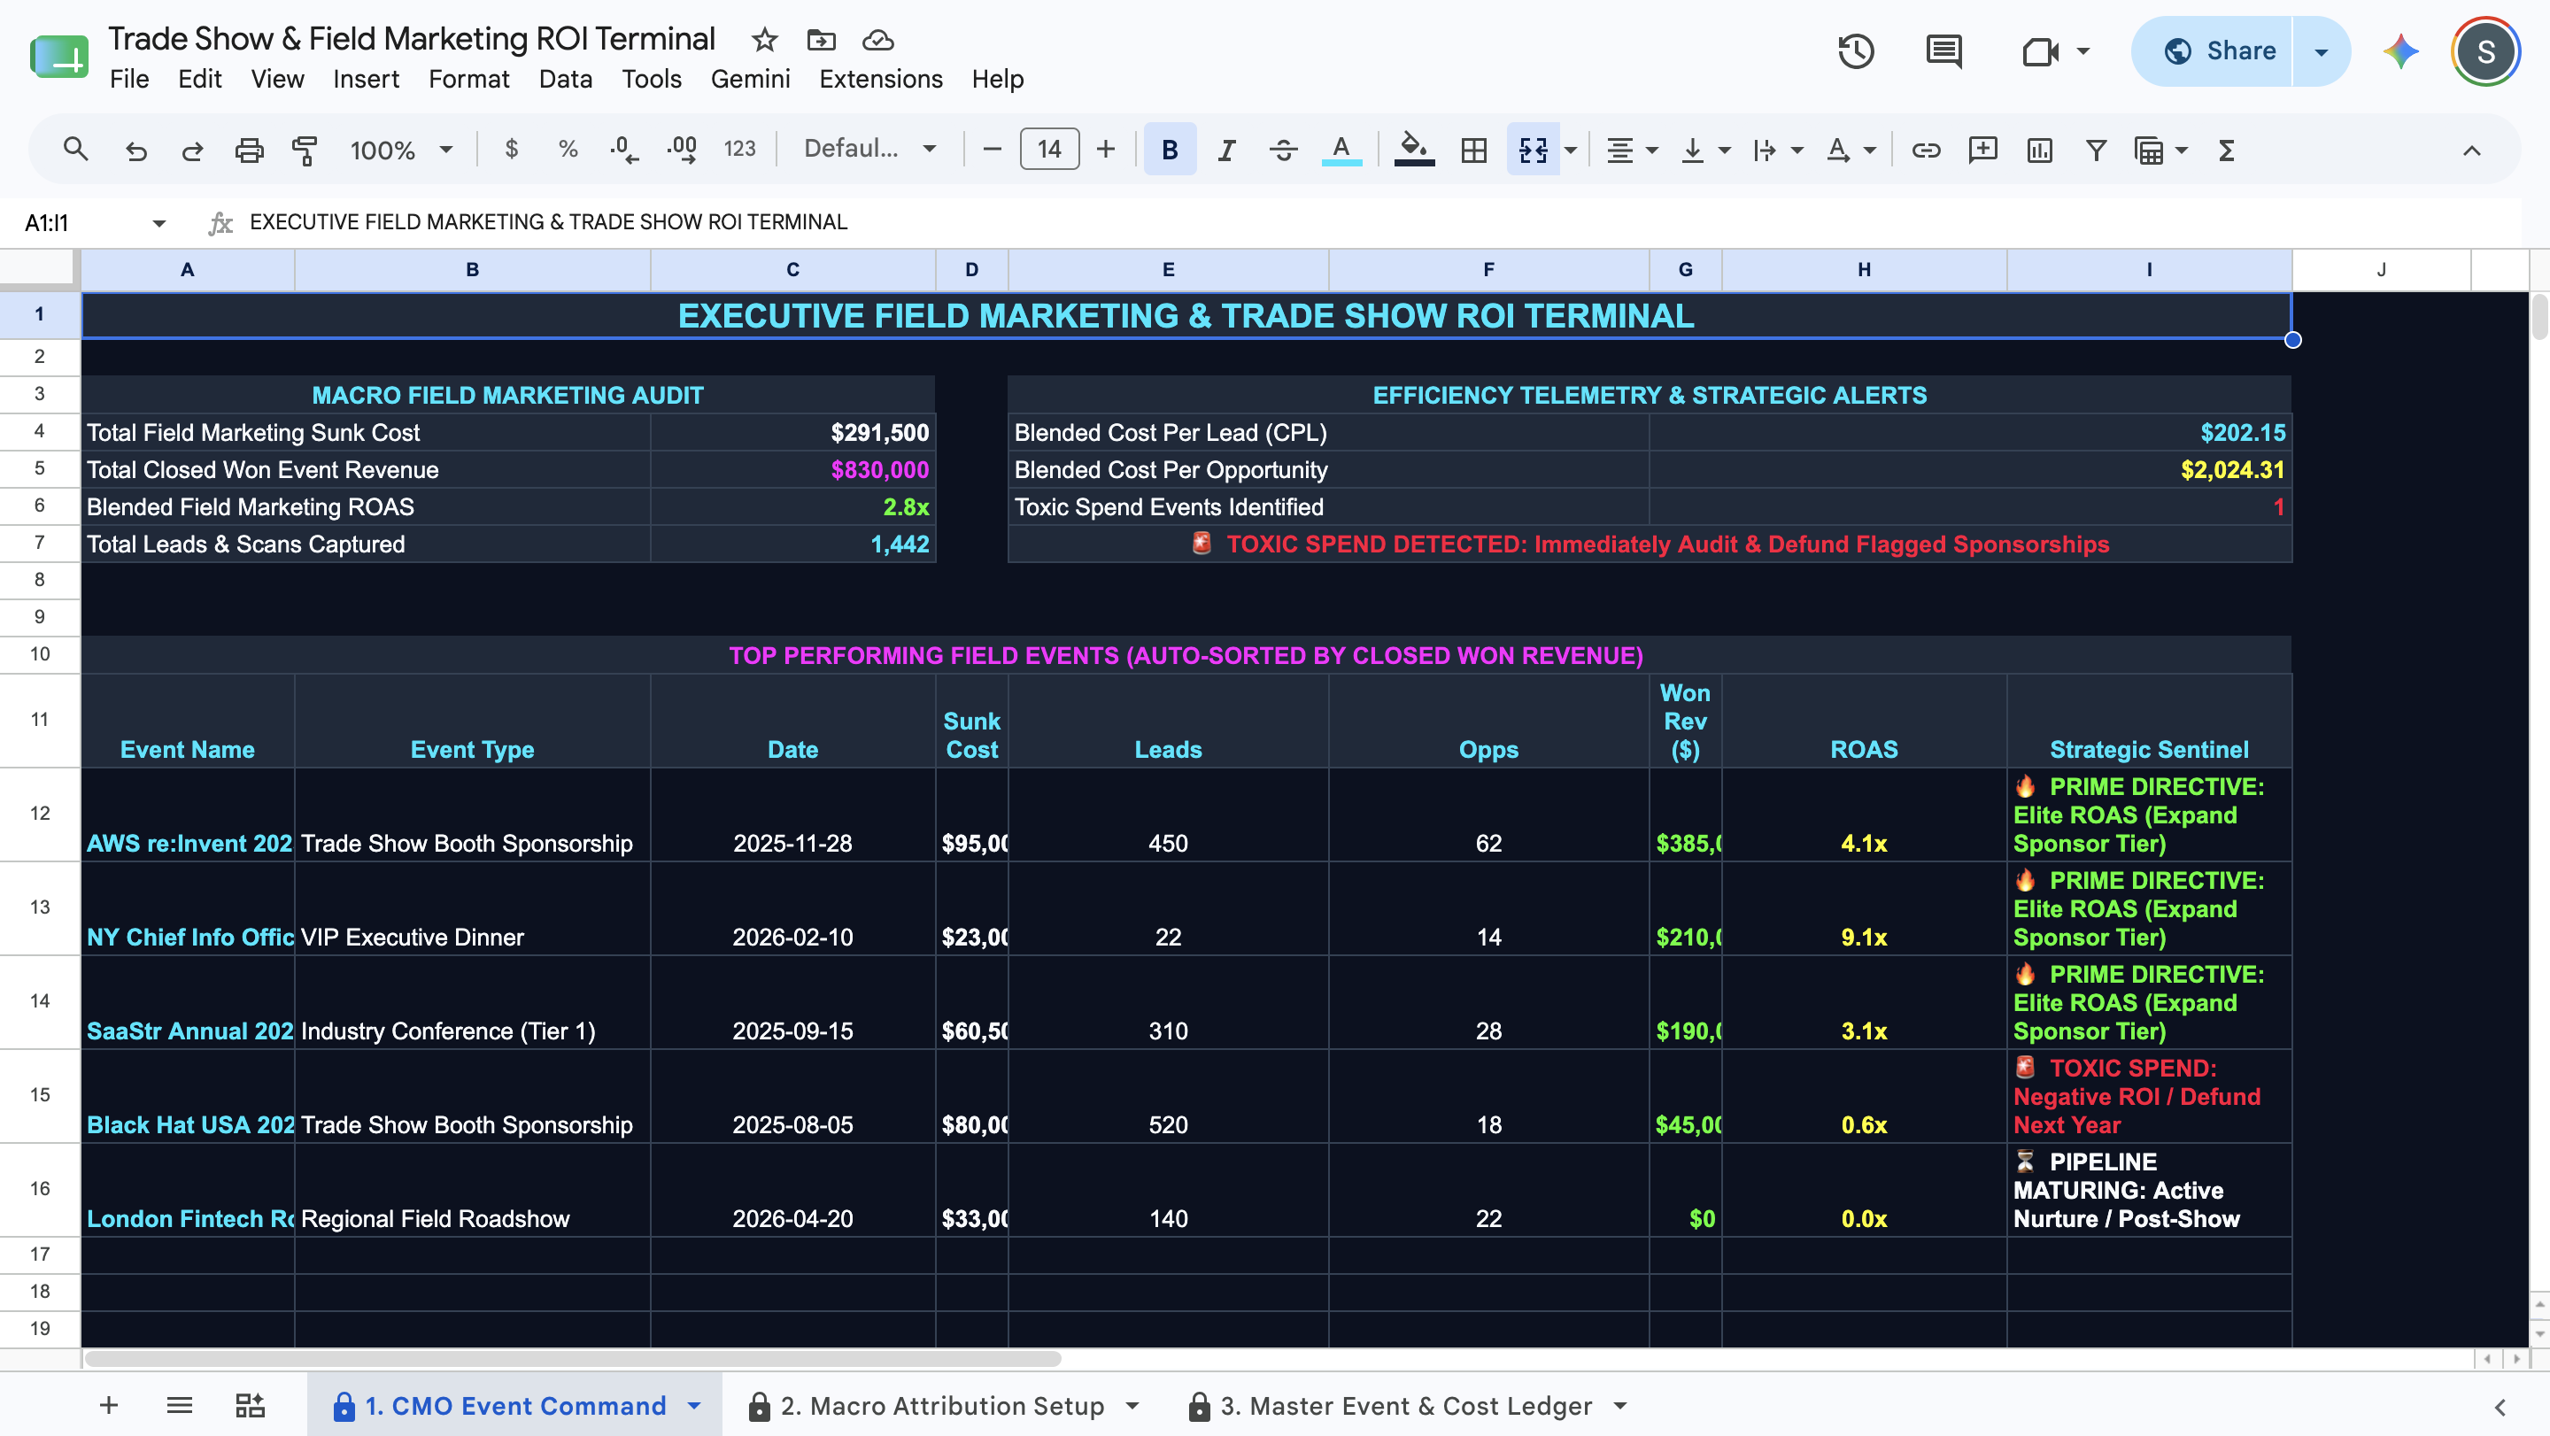
Task: Open vertical align dropdown
Action: tap(1704, 150)
